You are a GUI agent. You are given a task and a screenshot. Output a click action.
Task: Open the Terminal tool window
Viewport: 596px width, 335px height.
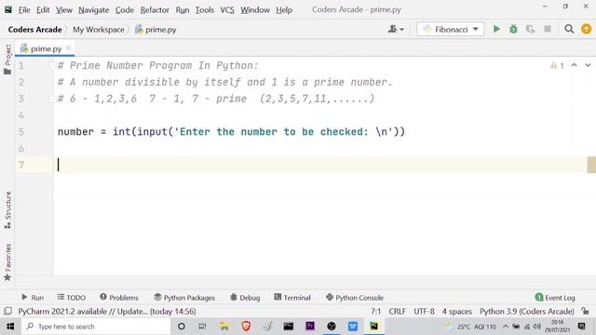coord(292,298)
